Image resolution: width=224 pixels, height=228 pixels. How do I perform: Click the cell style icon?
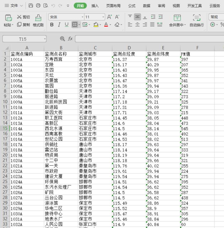(85, 25)
